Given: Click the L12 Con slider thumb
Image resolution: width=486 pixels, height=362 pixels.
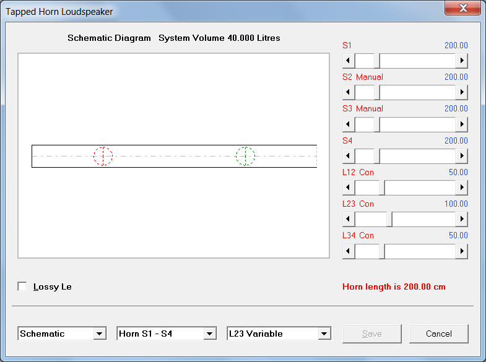Looking at the screenshot, I should click(x=382, y=187).
